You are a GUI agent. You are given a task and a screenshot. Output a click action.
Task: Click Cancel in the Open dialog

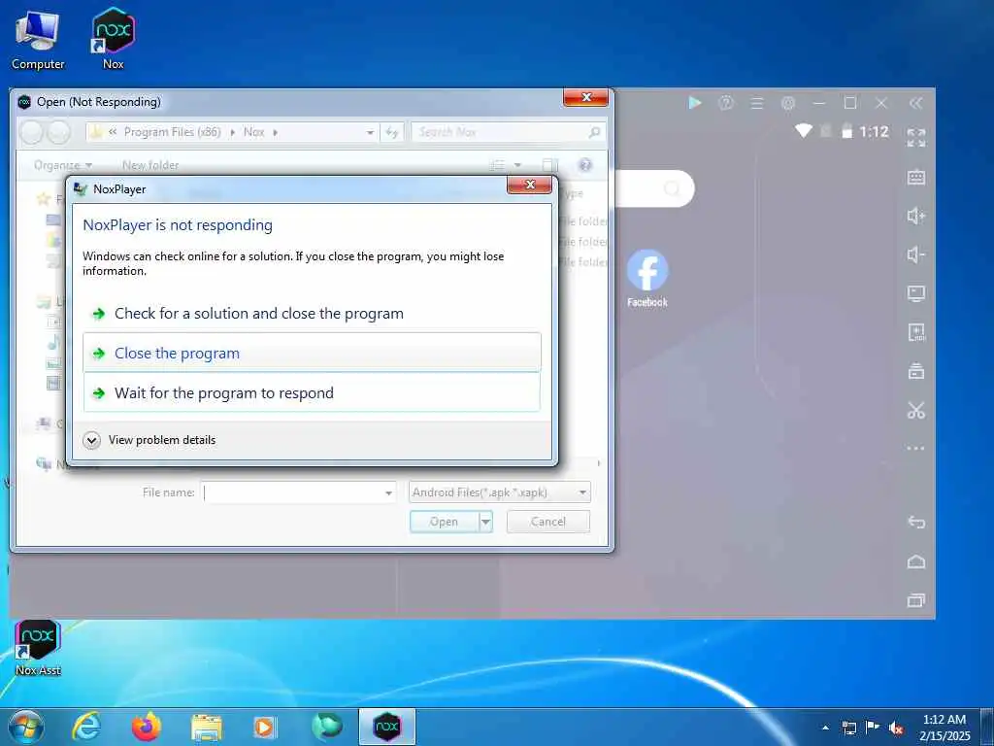coord(547,522)
